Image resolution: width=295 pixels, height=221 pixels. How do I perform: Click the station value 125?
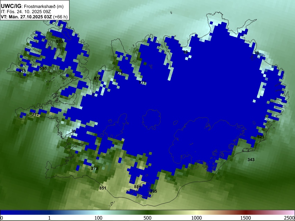pyautogui.click(x=119, y=73)
